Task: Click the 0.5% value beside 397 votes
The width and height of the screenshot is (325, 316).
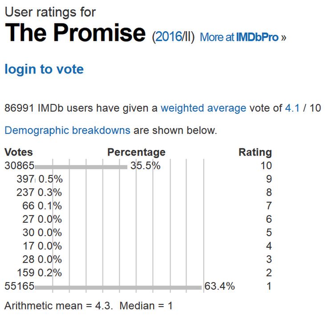Action: (x=51, y=179)
